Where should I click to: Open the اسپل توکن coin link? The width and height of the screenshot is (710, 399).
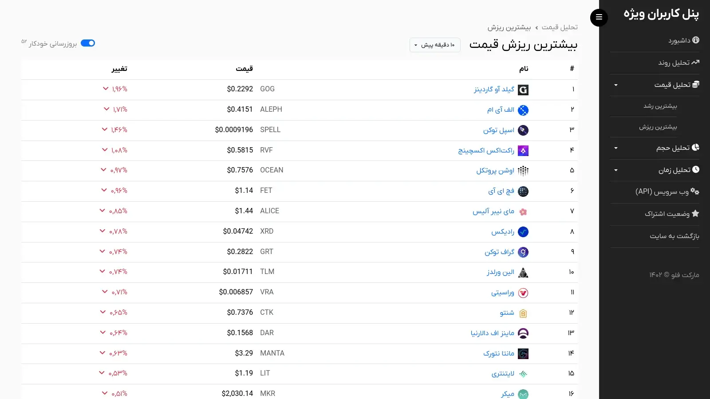pos(499,130)
